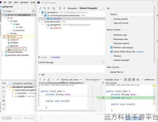
Task: Click into the Commit Message text area
Action: (x=72, y=69)
